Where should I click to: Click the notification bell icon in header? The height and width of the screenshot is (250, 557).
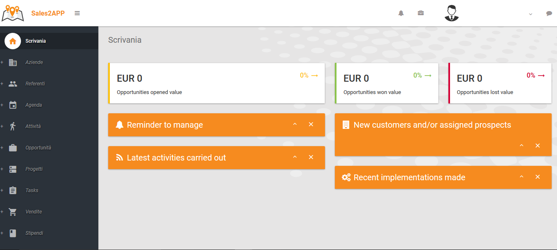[401, 13]
